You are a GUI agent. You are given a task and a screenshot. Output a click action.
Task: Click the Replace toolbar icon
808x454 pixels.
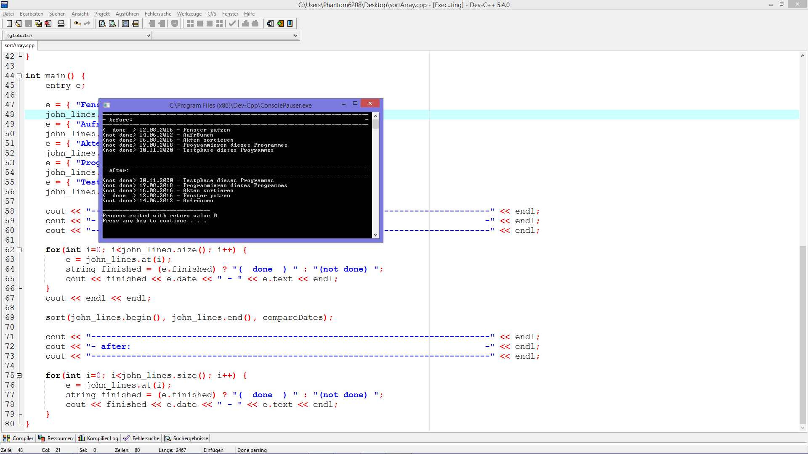112,24
